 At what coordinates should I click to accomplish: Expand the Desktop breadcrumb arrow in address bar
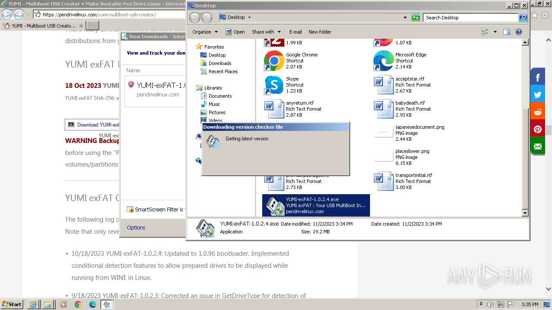click(249, 18)
